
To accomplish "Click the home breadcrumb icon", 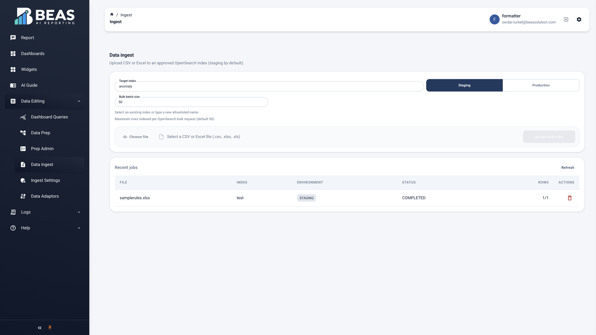I will point(112,15).
